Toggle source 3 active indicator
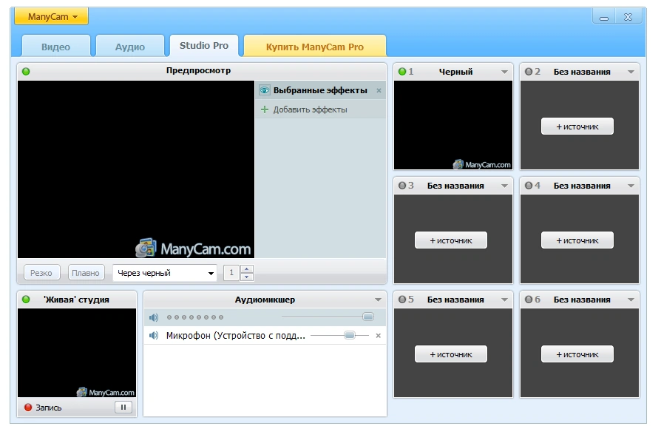This screenshot has height=429, width=661. point(402,186)
